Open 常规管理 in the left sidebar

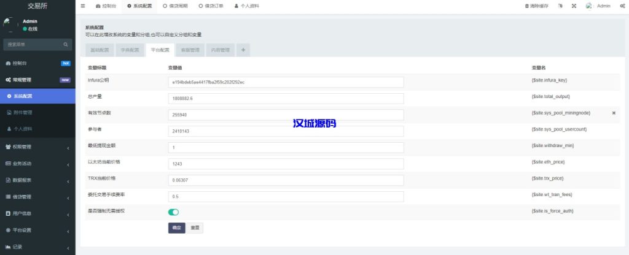37,80
